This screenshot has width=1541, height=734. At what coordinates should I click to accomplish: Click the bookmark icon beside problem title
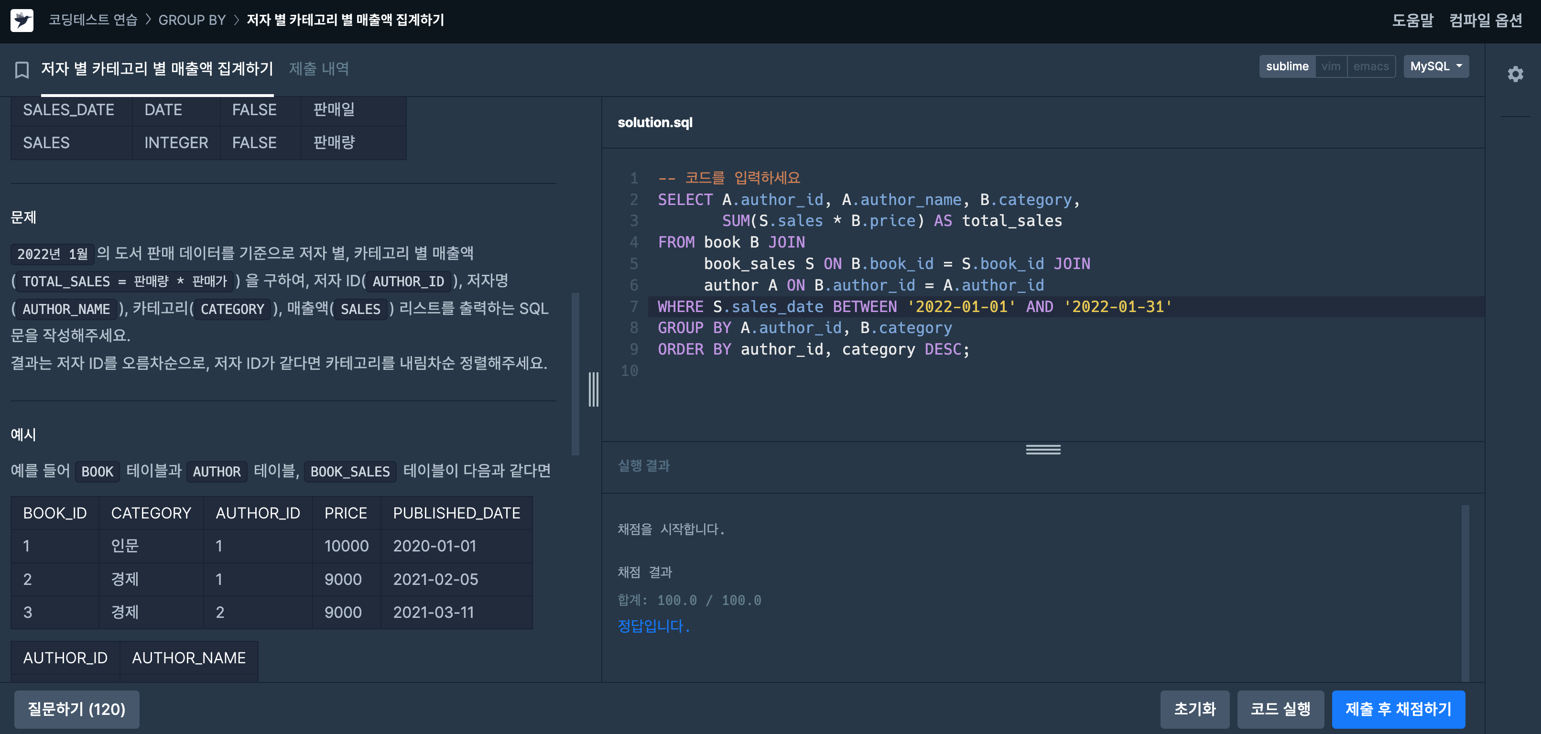22,70
